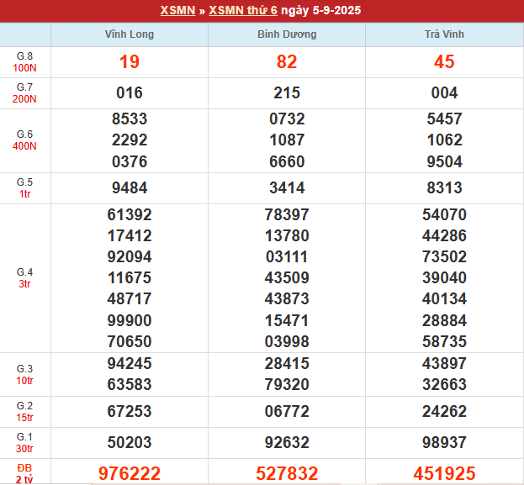Select G.4 number 17412
Image resolution: width=524 pixels, height=485 pixels.
(x=130, y=236)
